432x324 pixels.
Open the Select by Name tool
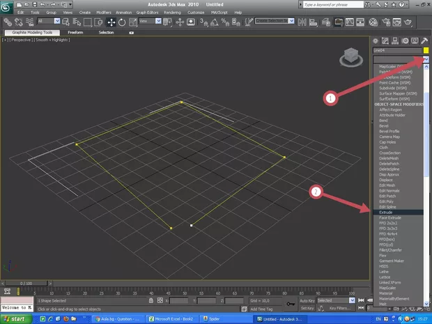77,22
